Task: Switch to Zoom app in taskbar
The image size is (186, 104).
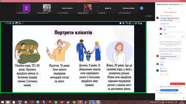Action: point(92,102)
